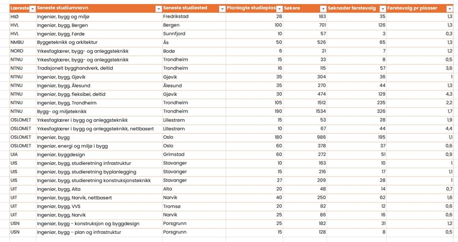Open the Planlagte studieplasser filter dropdown
This screenshot has height=242, width=458.
click(x=280, y=9)
